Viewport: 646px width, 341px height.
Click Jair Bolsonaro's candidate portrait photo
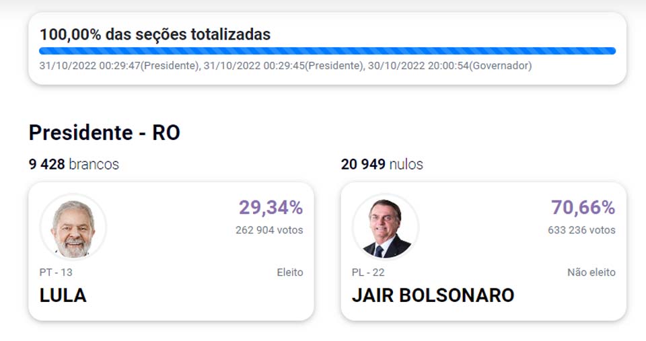[x=386, y=229]
